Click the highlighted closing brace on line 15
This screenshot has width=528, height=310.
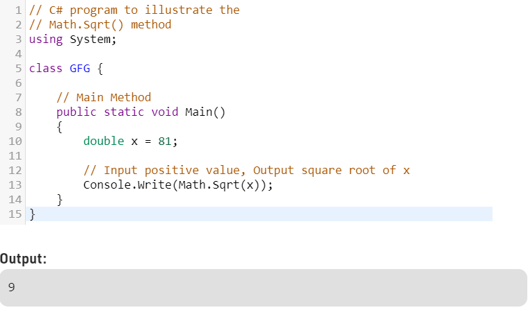tap(32, 214)
